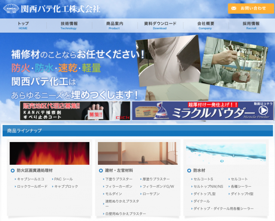Open the ミラクルパウダー banner

tap(203, 111)
